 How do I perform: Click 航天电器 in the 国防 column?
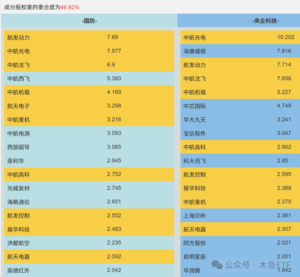[18, 257]
